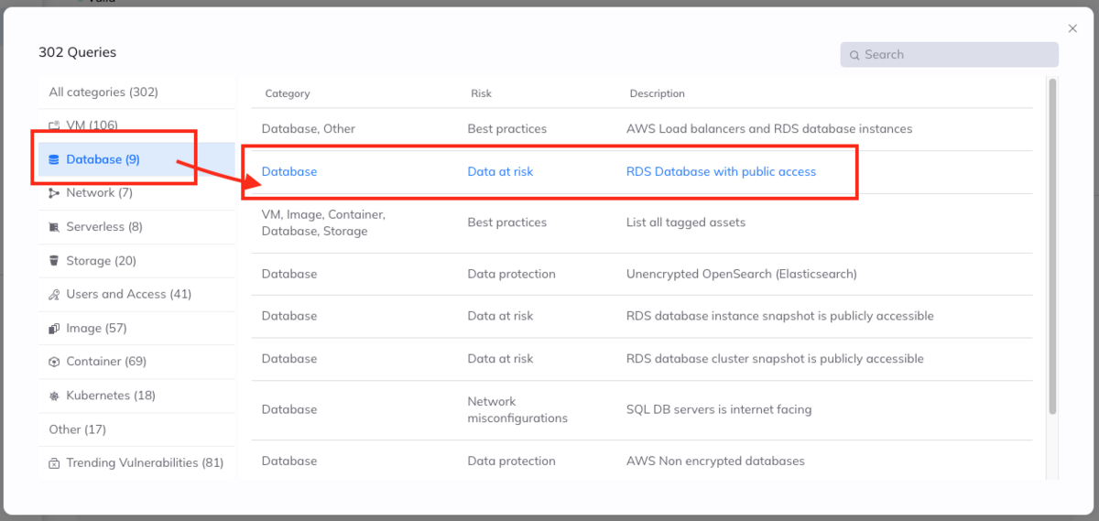The height and width of the screenshot is (521, 1099).
Task: Click the Storage bucket icon
Action: [x=54, y=261]
